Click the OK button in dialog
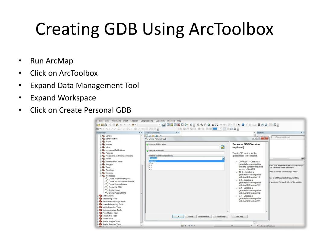Screen dimensions: 309x231 [x=178, y=217]
